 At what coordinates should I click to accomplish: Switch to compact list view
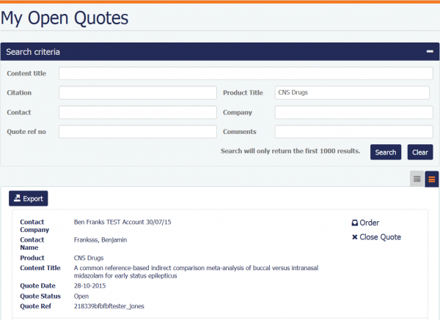(417, 178)
